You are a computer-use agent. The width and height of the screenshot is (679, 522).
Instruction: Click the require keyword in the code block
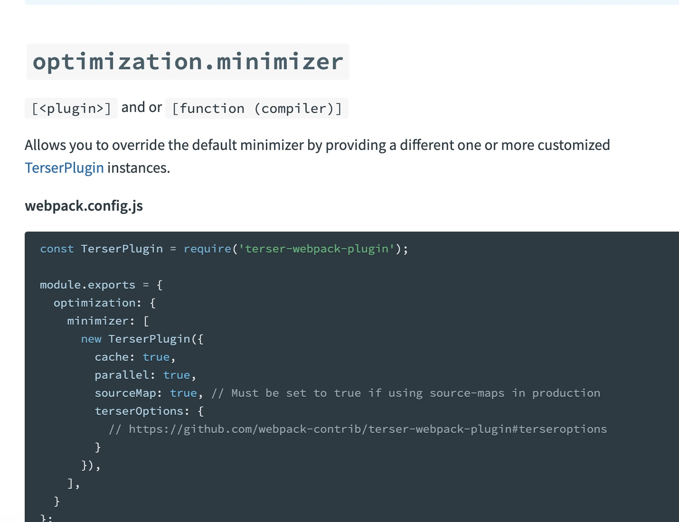pyautogui.click(x=207, y=249)
